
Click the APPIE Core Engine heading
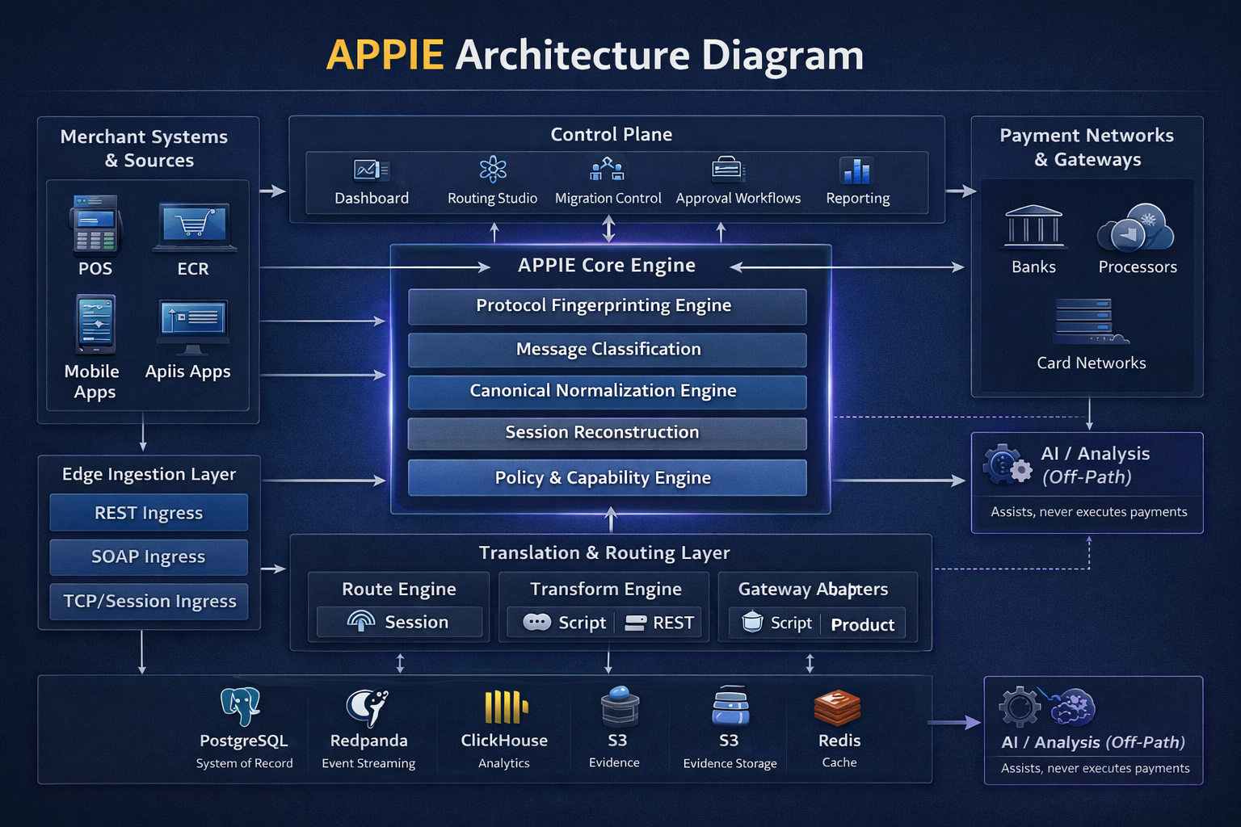click(607, 266)
